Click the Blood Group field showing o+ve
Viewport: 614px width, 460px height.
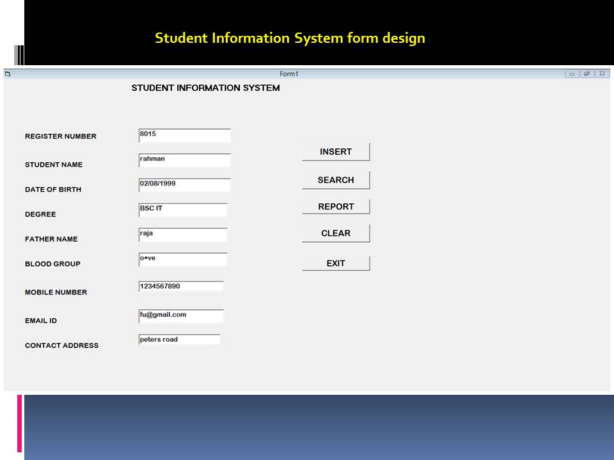click(183, 259)
